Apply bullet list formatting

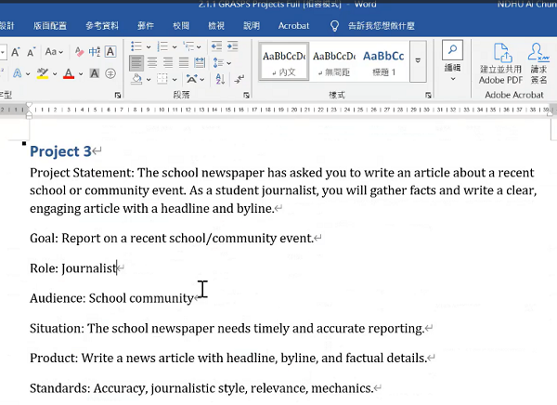click(136, 45)
